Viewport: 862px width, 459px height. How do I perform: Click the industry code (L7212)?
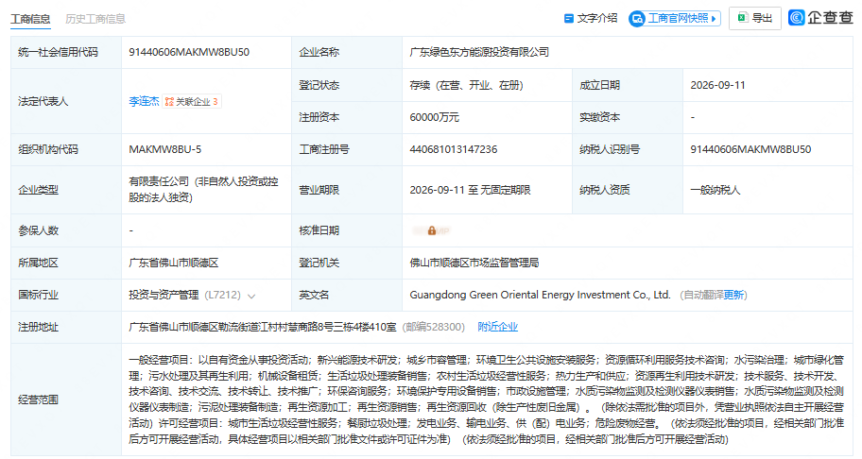[222, 295]
